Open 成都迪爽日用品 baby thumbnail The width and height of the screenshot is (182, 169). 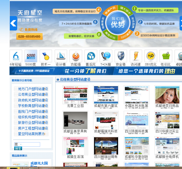click(x=167, y=95)
